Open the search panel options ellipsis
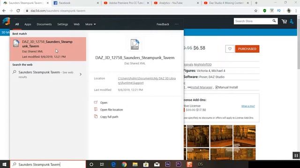 [x=177, y=24]
